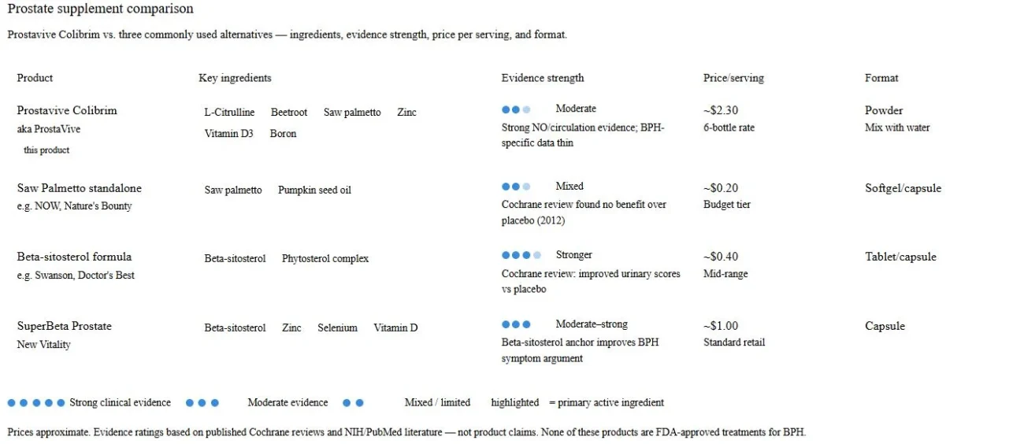Click the Boron ingredient tag
This screenshot has width=1024, height=444.
coord(283,134)
